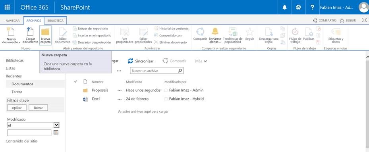Open the Modificado filter combo box
This screenshot has height=152, width=369.
(33, 125)
